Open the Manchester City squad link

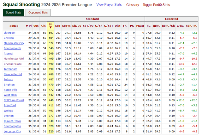pos(14,43)
